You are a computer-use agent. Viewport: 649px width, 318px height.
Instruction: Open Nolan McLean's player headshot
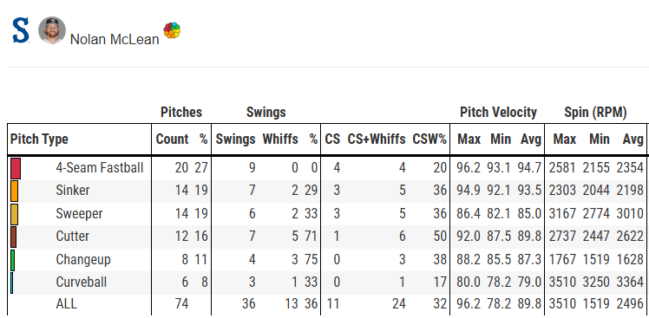coord(52,30)
